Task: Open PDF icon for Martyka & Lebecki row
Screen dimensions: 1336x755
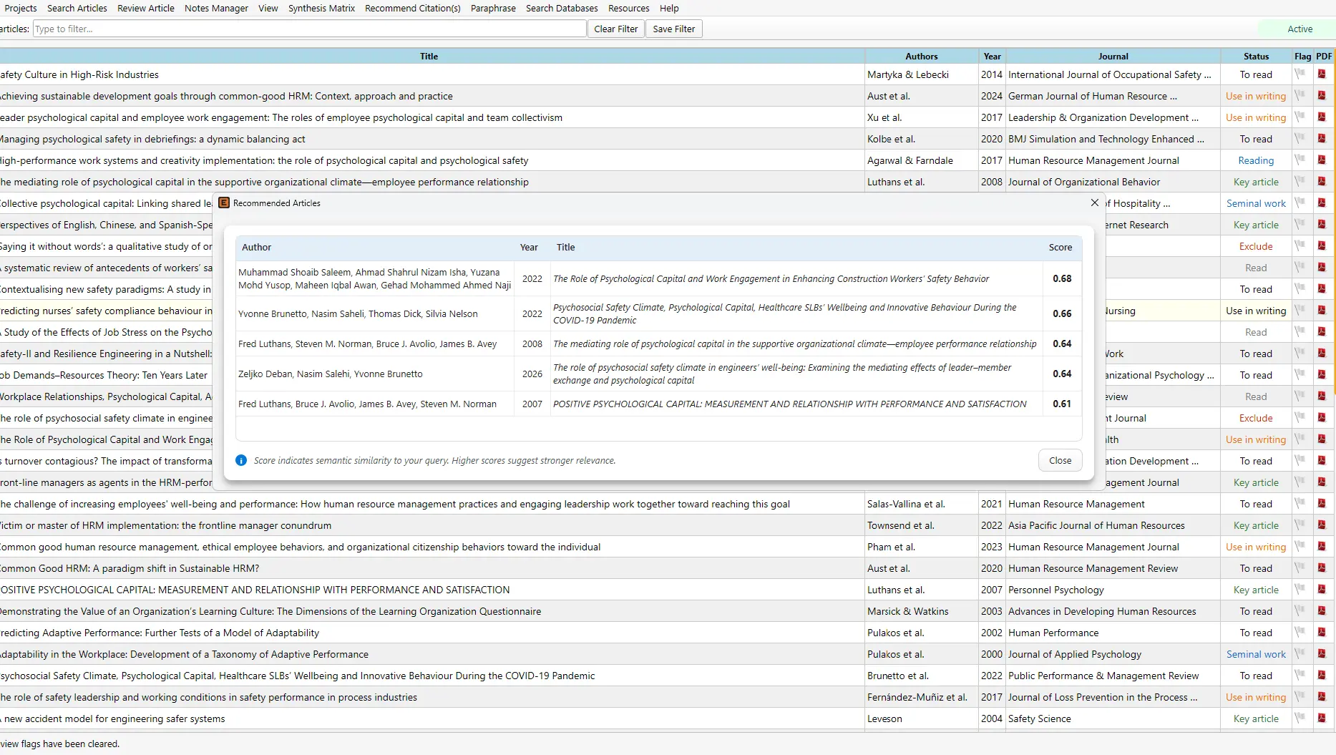Action: click(x=1322, y=74)
